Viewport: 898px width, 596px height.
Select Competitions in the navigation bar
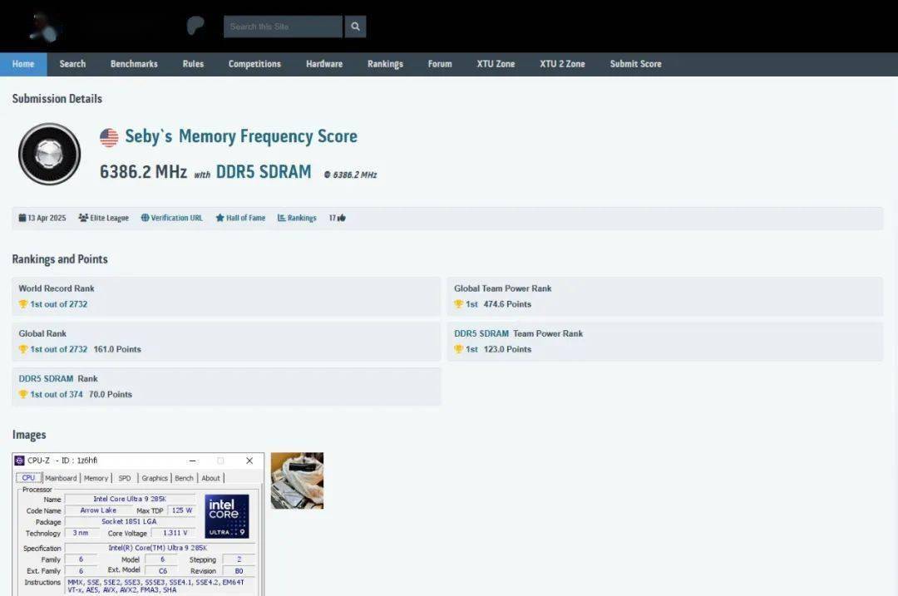click(x=255, y=64)
